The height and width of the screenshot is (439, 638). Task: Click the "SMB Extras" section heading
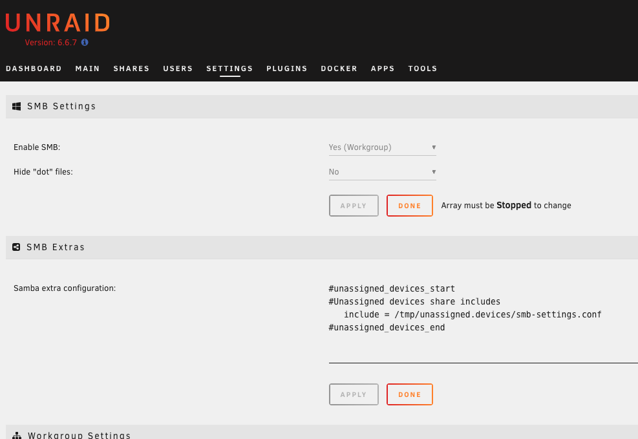click(56, 247)
